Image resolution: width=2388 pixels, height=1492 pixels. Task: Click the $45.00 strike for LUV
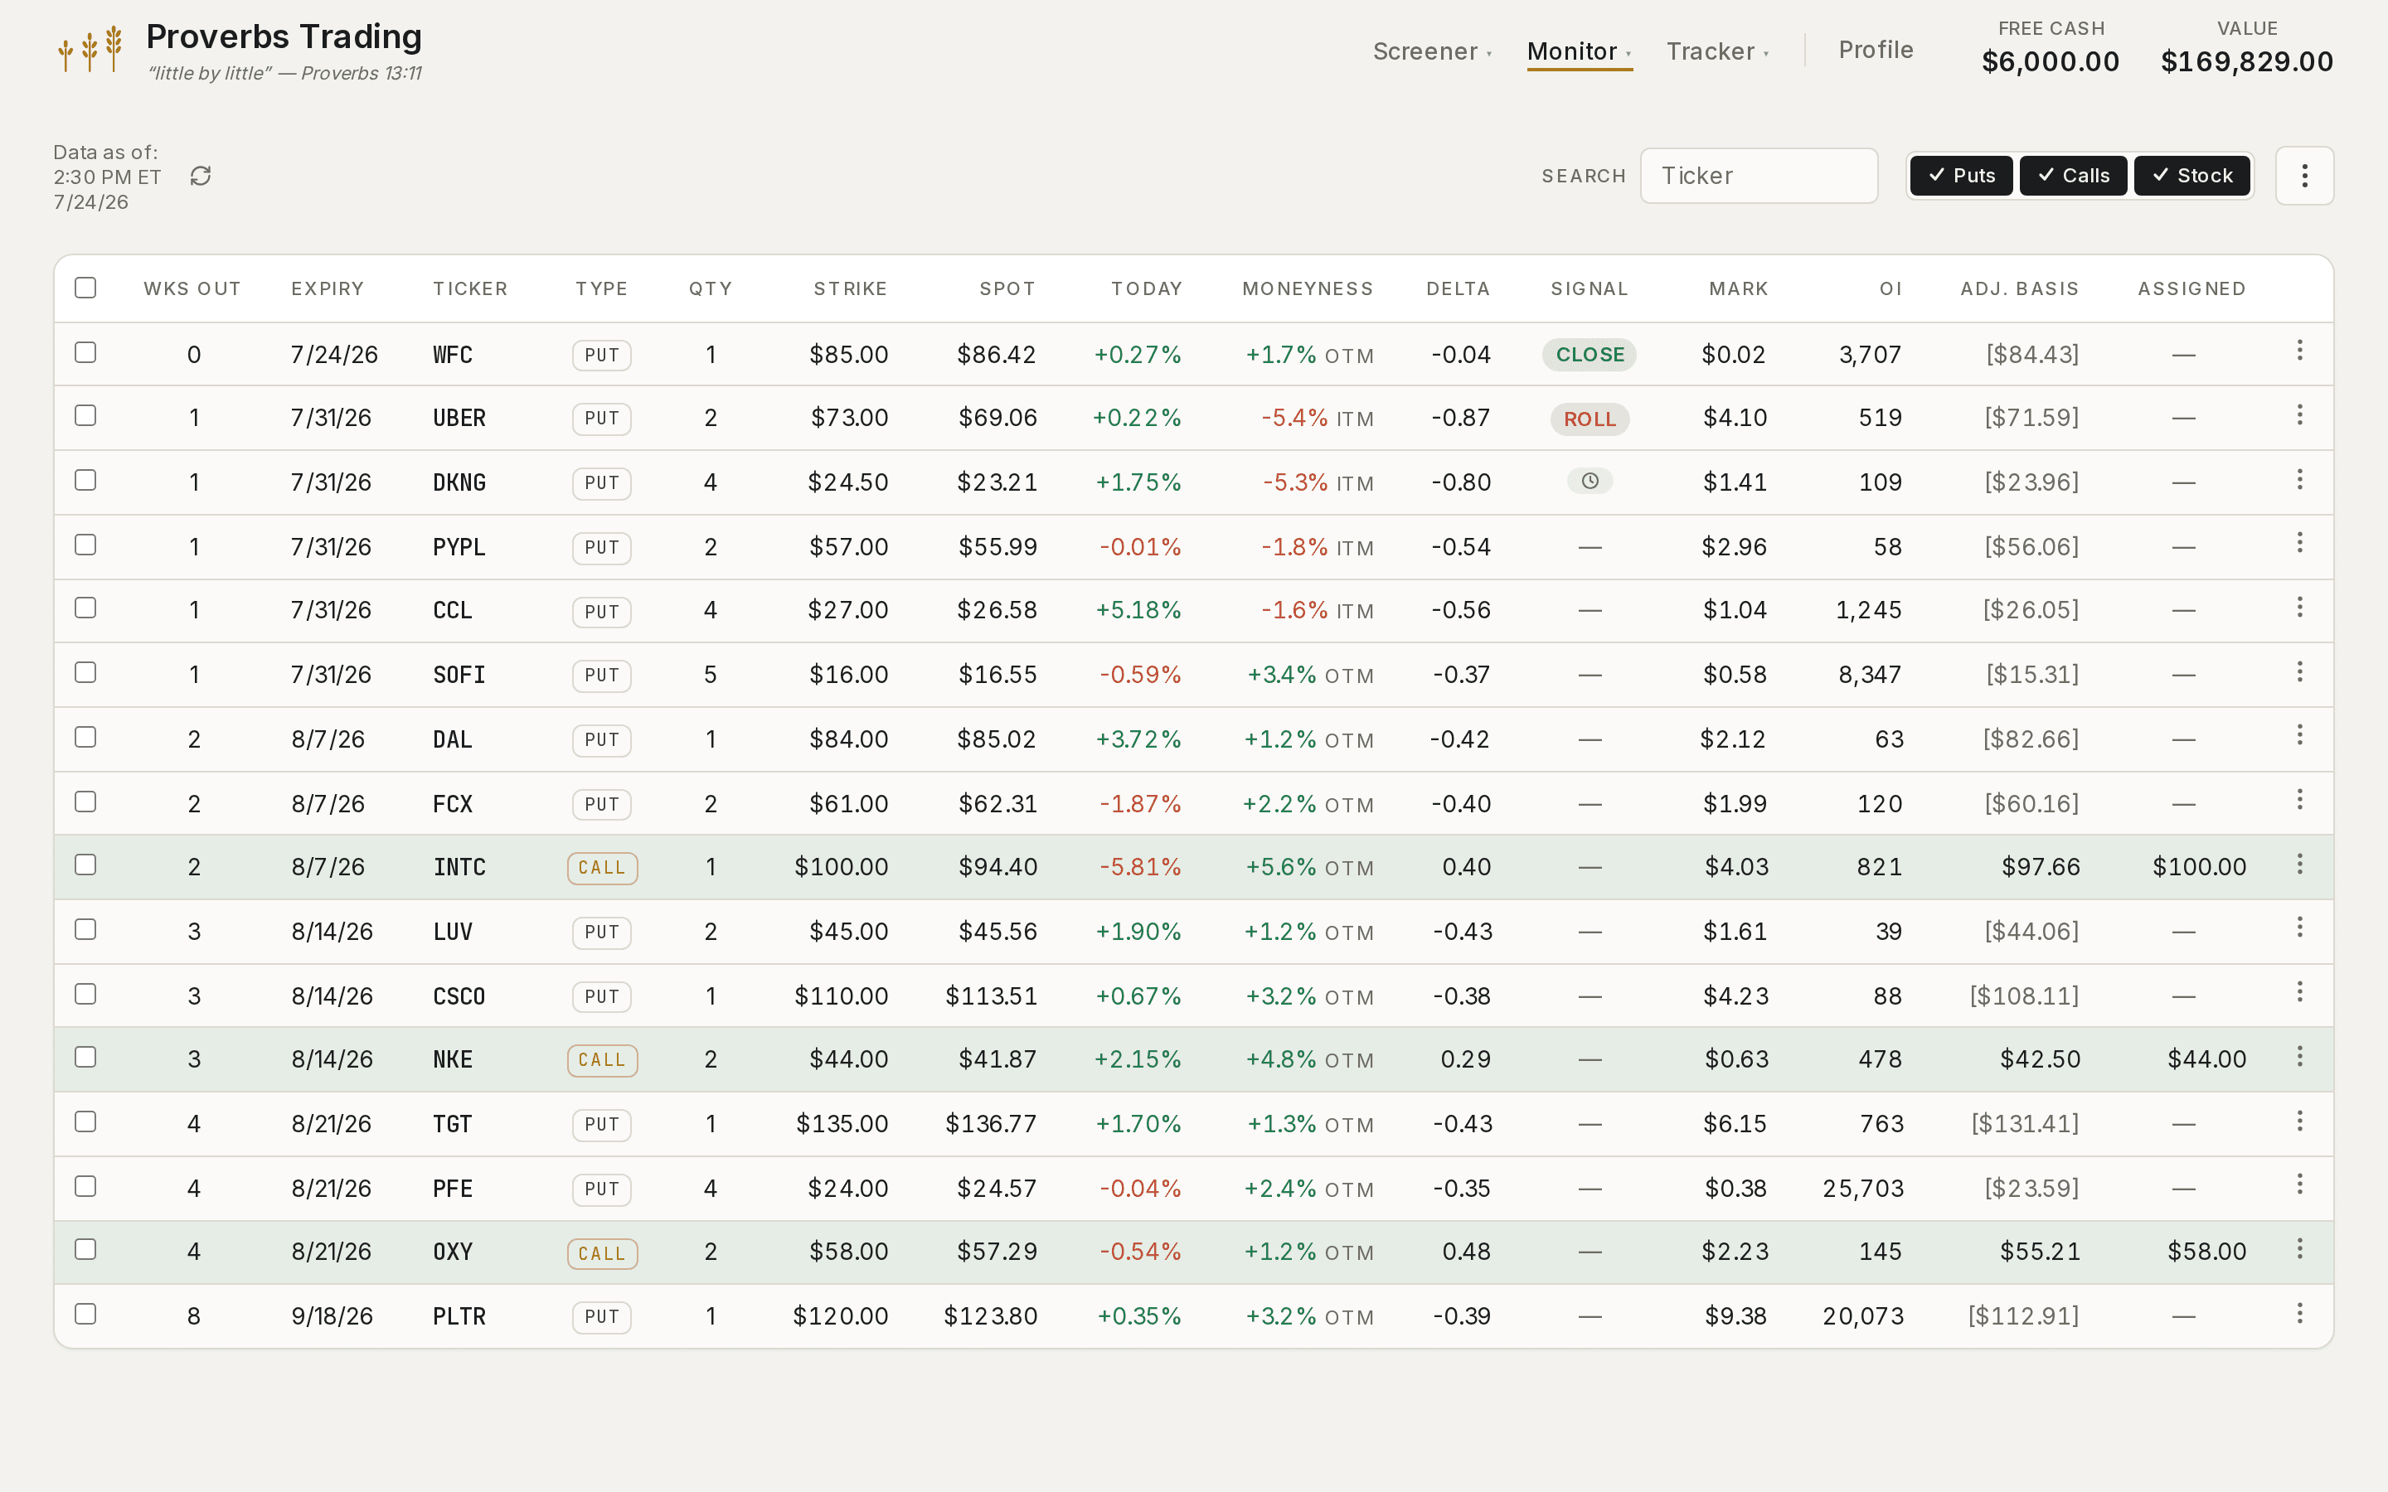848,932
